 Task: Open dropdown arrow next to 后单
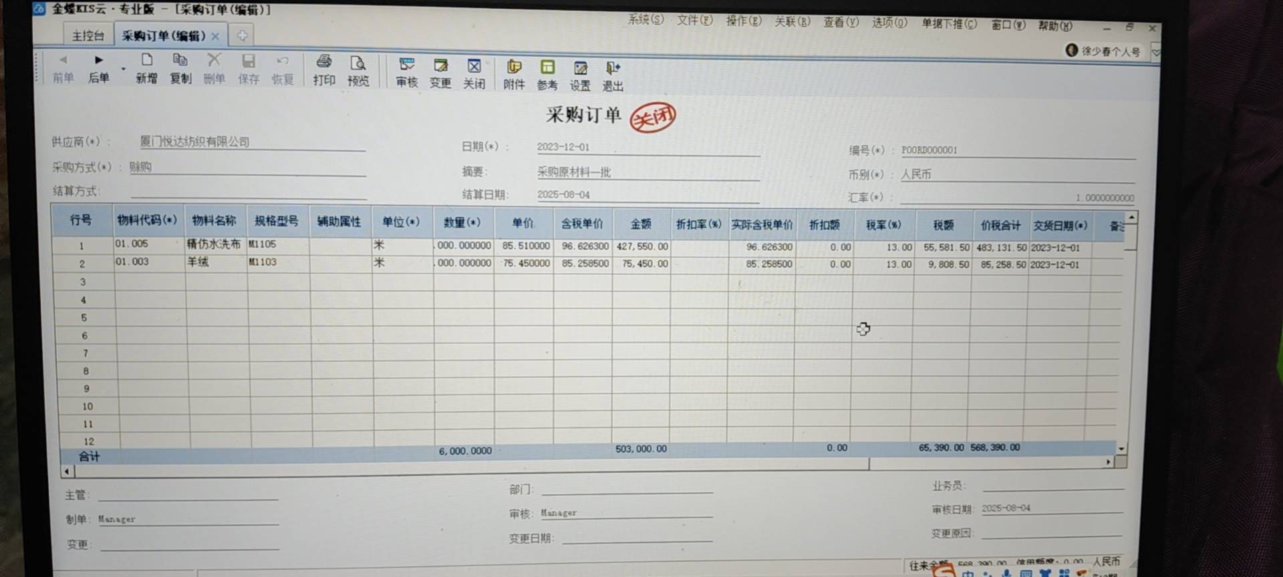click(123, 69)
